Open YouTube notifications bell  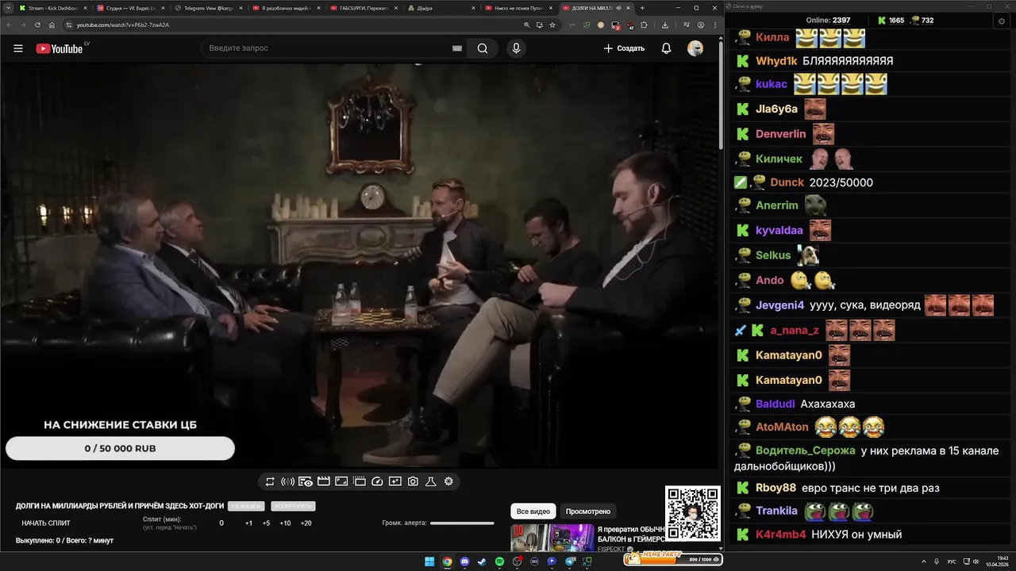[666, 48]
